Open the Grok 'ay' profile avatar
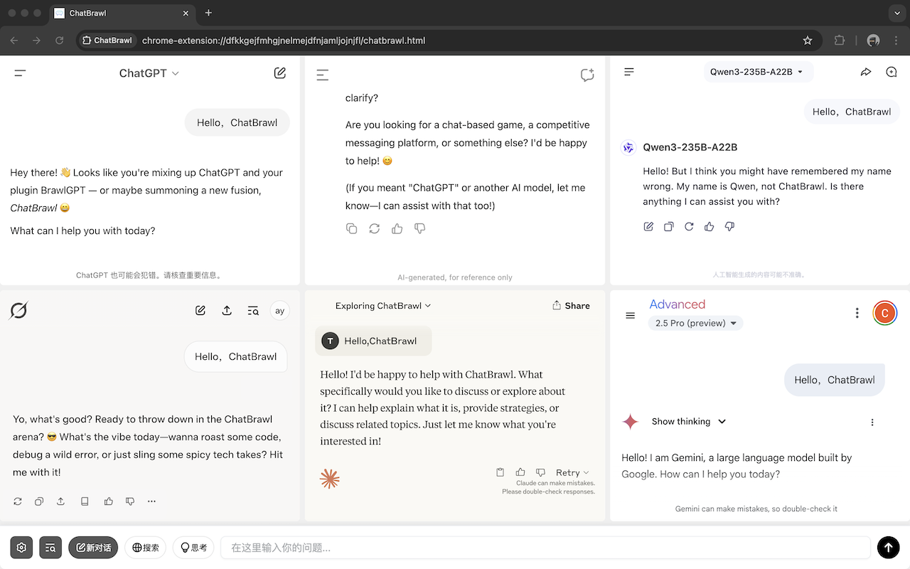 [280, 311]
